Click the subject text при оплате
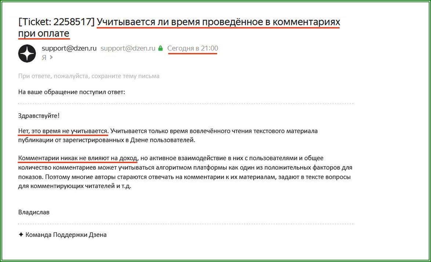 [44, 33]
